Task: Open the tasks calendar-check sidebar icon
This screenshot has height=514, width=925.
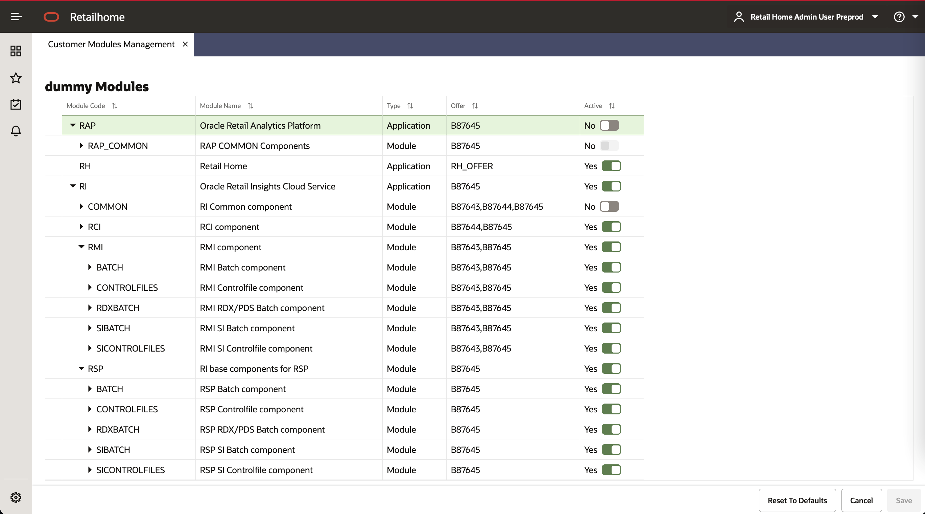Action: 16,104
